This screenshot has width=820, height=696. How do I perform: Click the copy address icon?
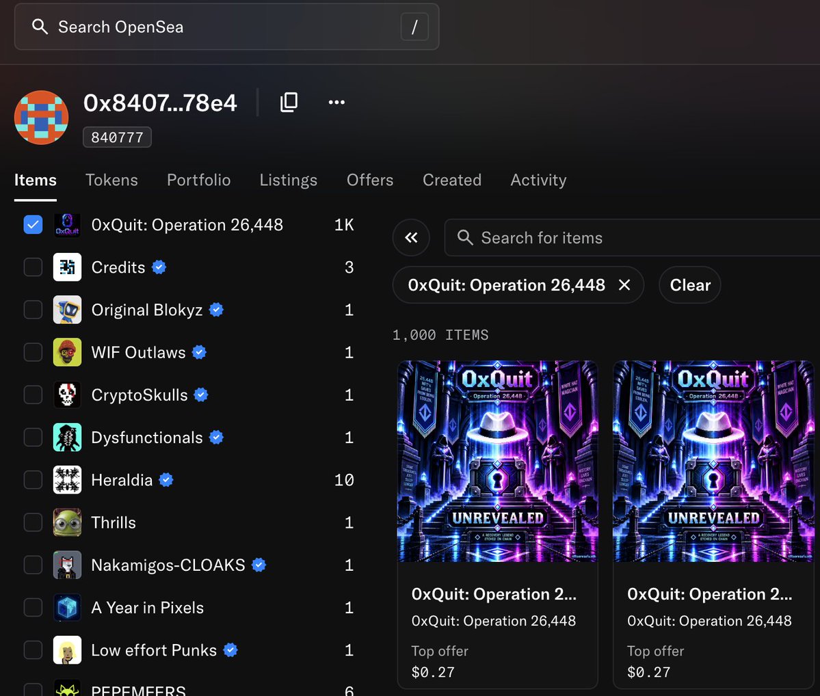click(289, 102)
